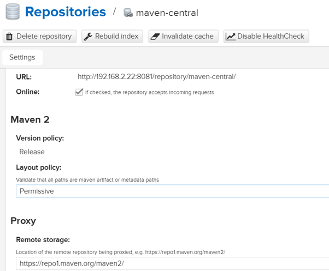Click the repository URL text

click(x=157, y=76)
